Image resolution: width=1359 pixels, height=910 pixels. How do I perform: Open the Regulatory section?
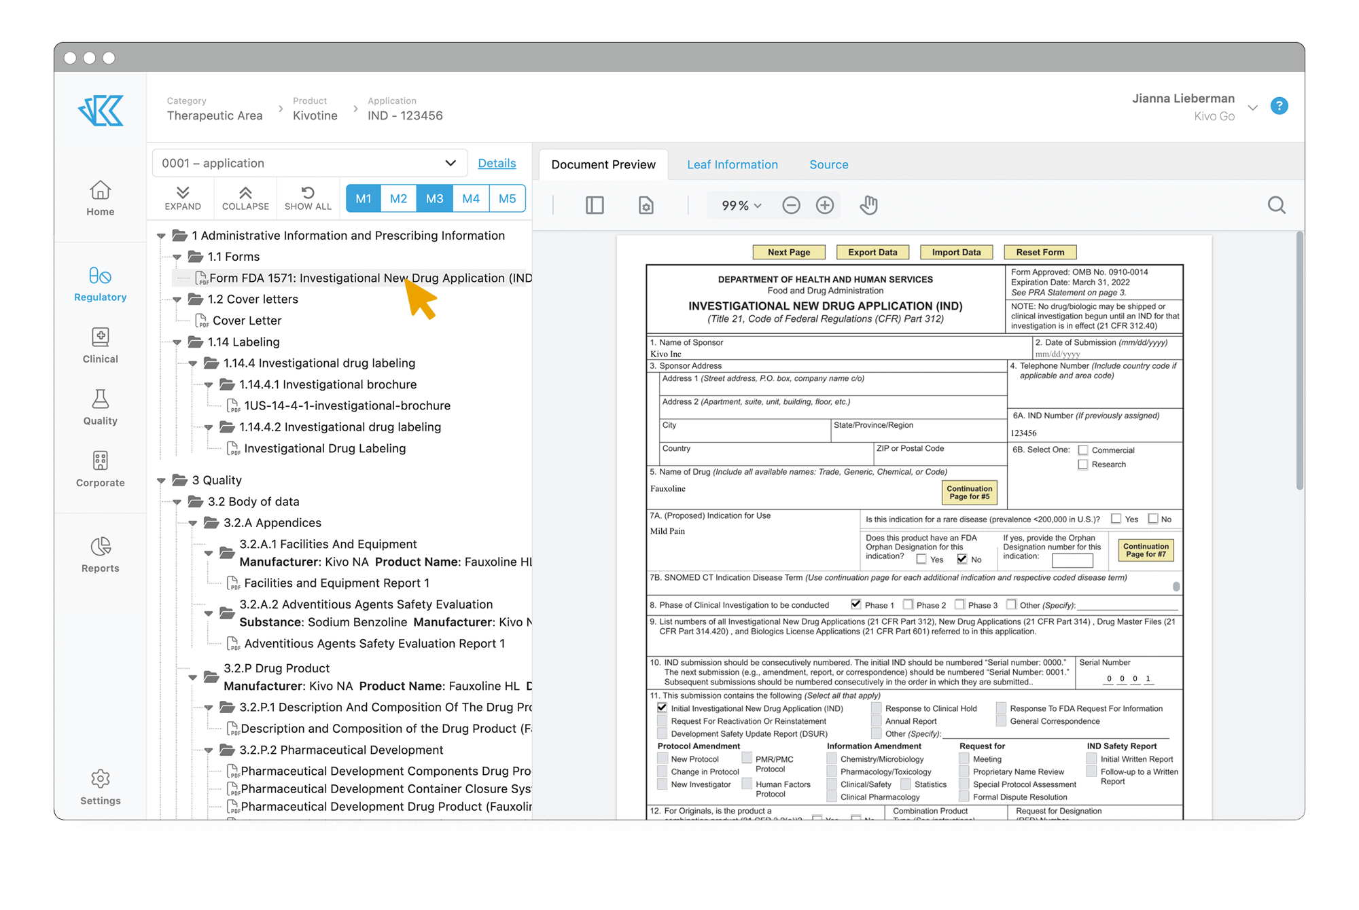[x=100, y=284]
